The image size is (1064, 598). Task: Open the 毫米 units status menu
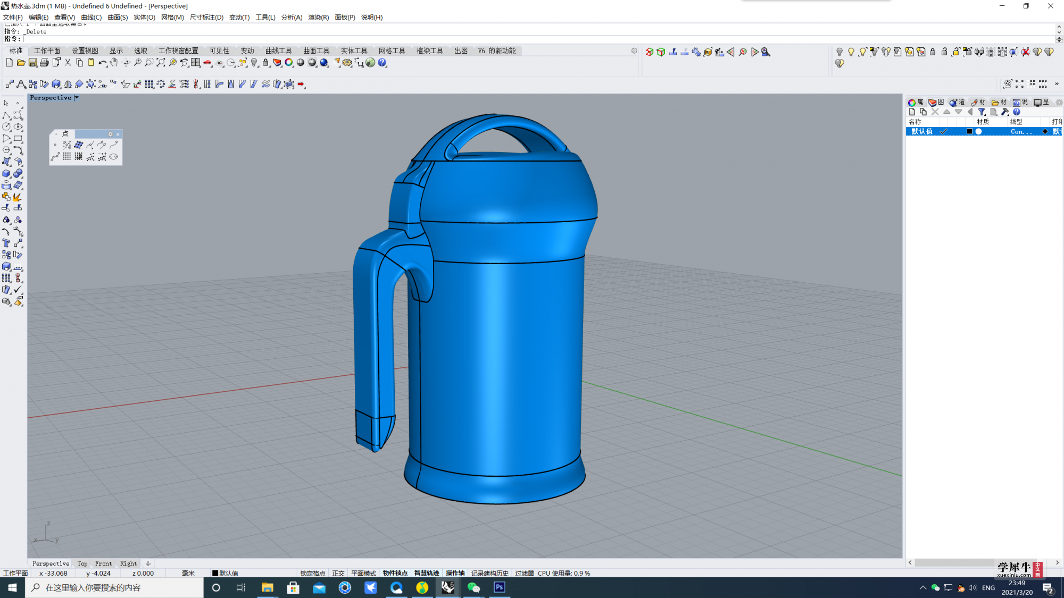(x=188, y=573)
